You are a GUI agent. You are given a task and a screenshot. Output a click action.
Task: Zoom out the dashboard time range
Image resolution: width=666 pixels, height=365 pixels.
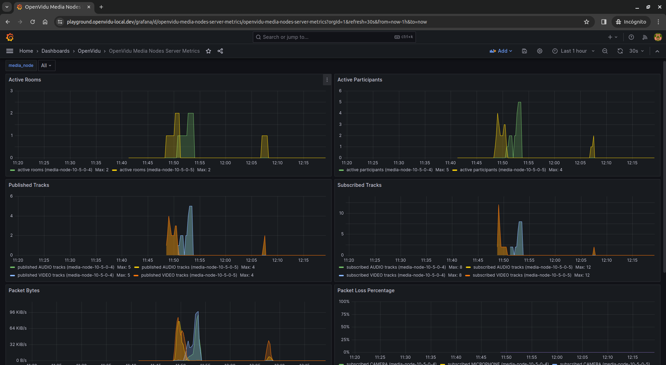click(605, 51)
